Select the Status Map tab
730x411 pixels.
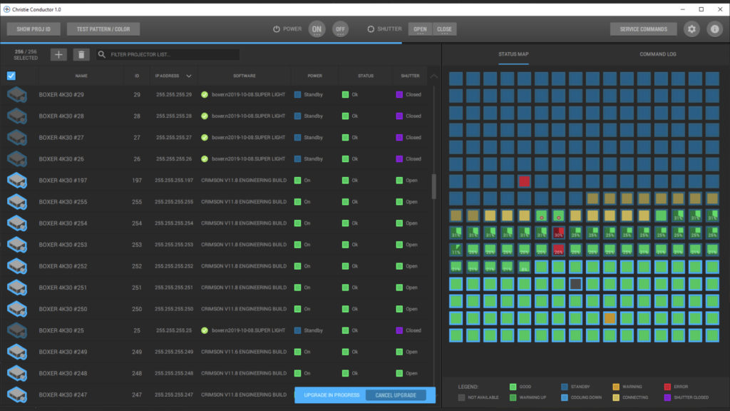pyautogui.click(x=513, y=54)
